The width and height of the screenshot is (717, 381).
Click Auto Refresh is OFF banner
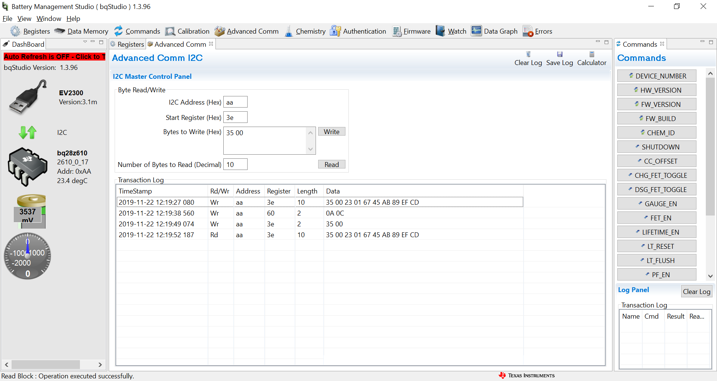pos(55,57)
